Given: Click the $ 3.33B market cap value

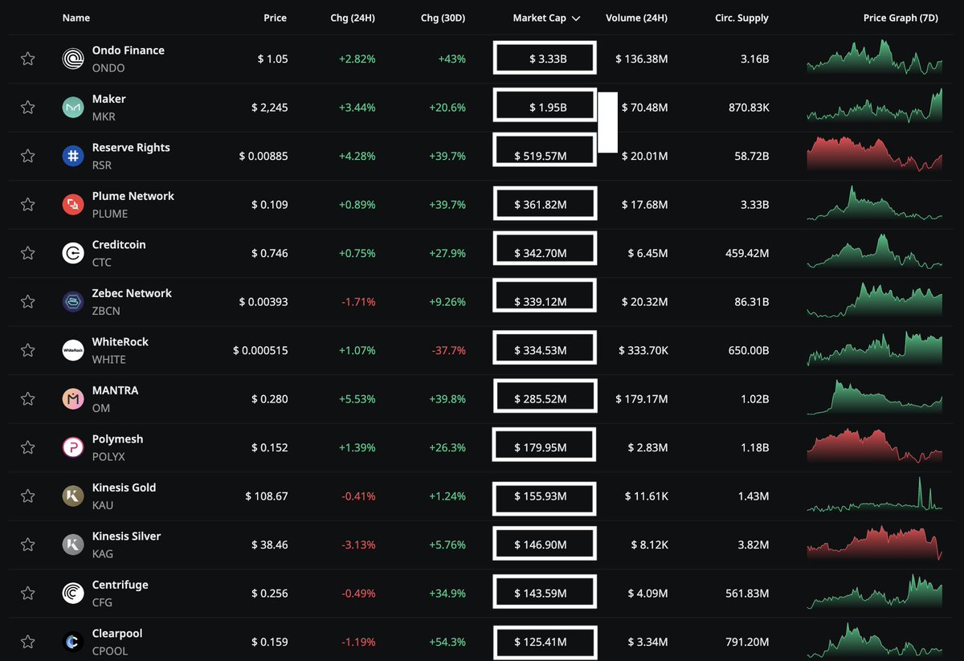Looking at the screenshot, I should pos(548,59).
